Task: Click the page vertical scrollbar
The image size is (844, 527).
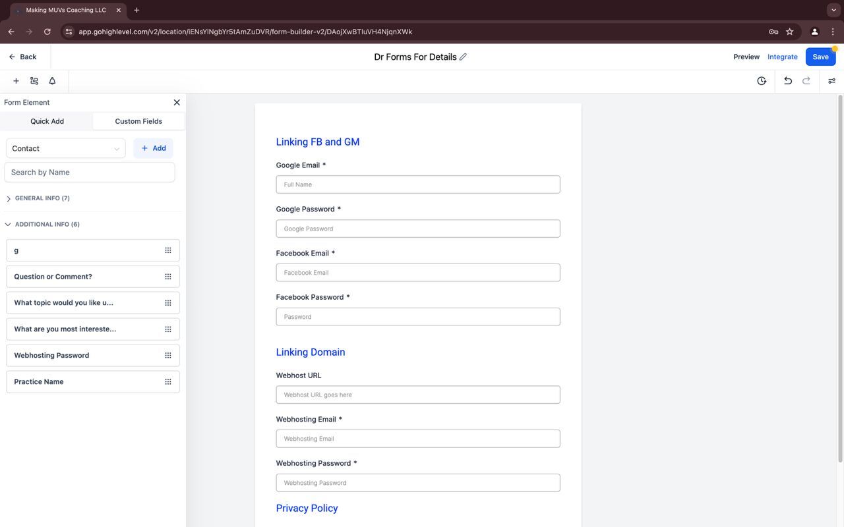Action: point(840,279)
